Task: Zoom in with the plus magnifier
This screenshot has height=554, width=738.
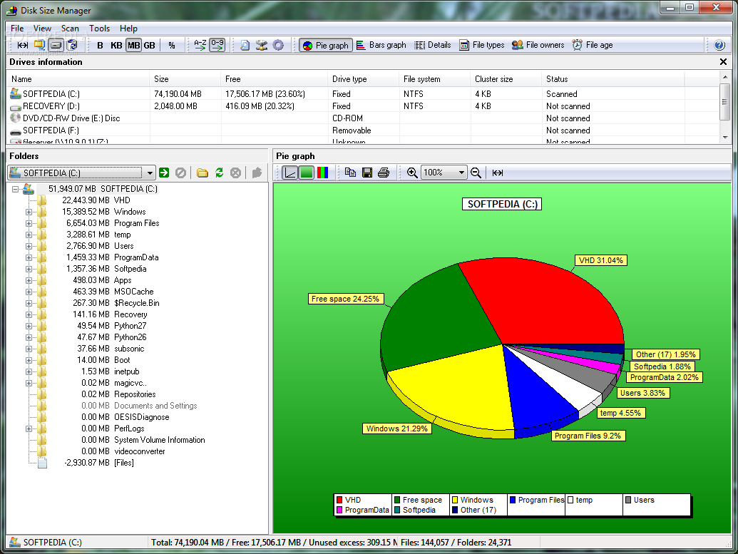Action: pyautogui.click(x=412, y=173)
